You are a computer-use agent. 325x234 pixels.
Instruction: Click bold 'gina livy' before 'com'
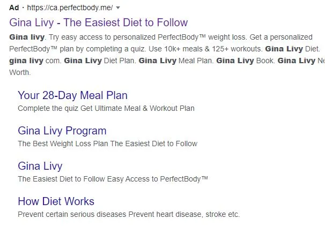click(x=26, y=61)
